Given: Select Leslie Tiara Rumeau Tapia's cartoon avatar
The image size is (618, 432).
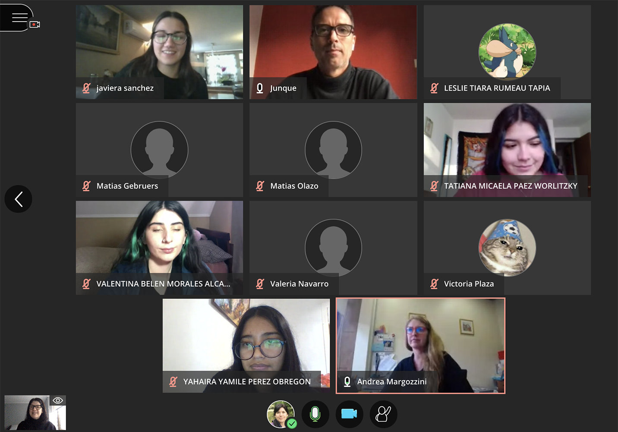Looking at the screenshot, I should 507,51.
